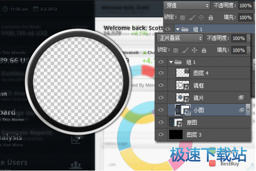Screen dimensions: 256x171
Task: Click the 11:30 am time text
Action: coord(19,9)
